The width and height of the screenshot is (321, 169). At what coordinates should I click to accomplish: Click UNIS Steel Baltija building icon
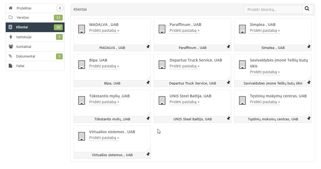[162, 100]
